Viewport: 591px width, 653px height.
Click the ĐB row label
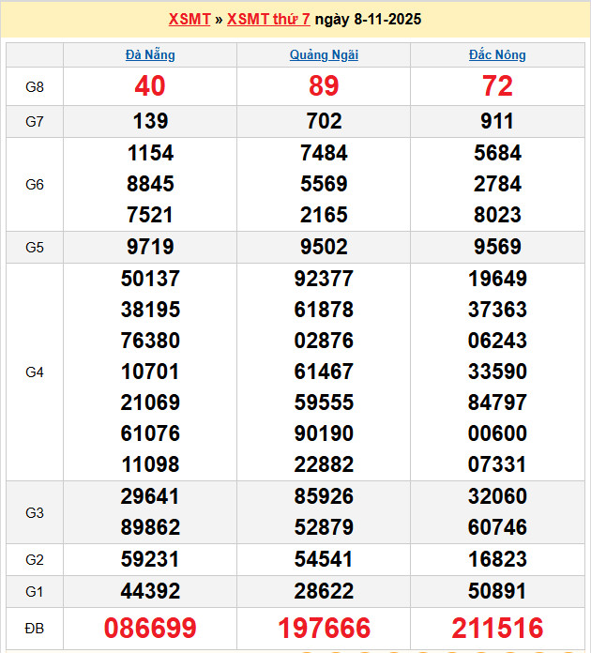(x=35, y=629)
